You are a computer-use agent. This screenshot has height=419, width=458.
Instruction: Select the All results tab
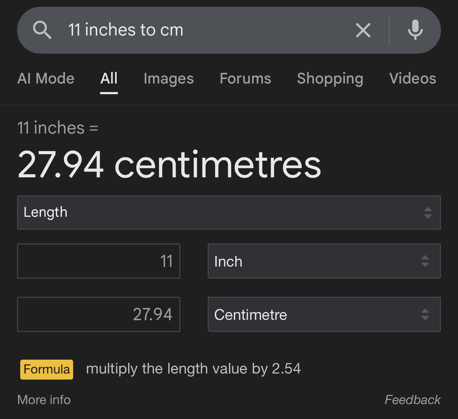coord(109,78)
